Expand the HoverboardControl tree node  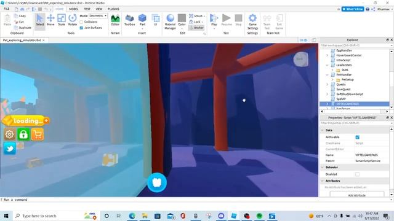(x=327, y=55)
